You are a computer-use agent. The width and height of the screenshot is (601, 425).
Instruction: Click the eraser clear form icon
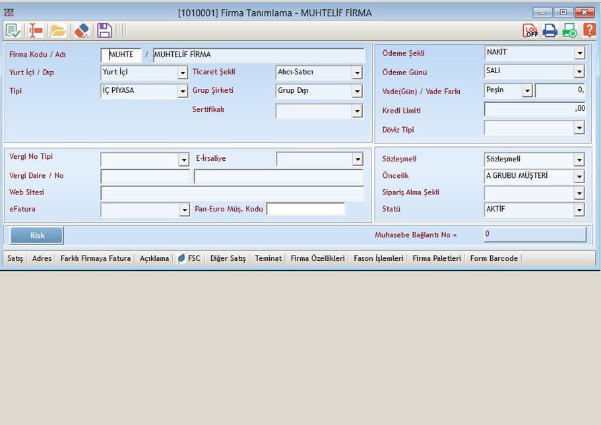pyautogui.click(x=81, y=30)
